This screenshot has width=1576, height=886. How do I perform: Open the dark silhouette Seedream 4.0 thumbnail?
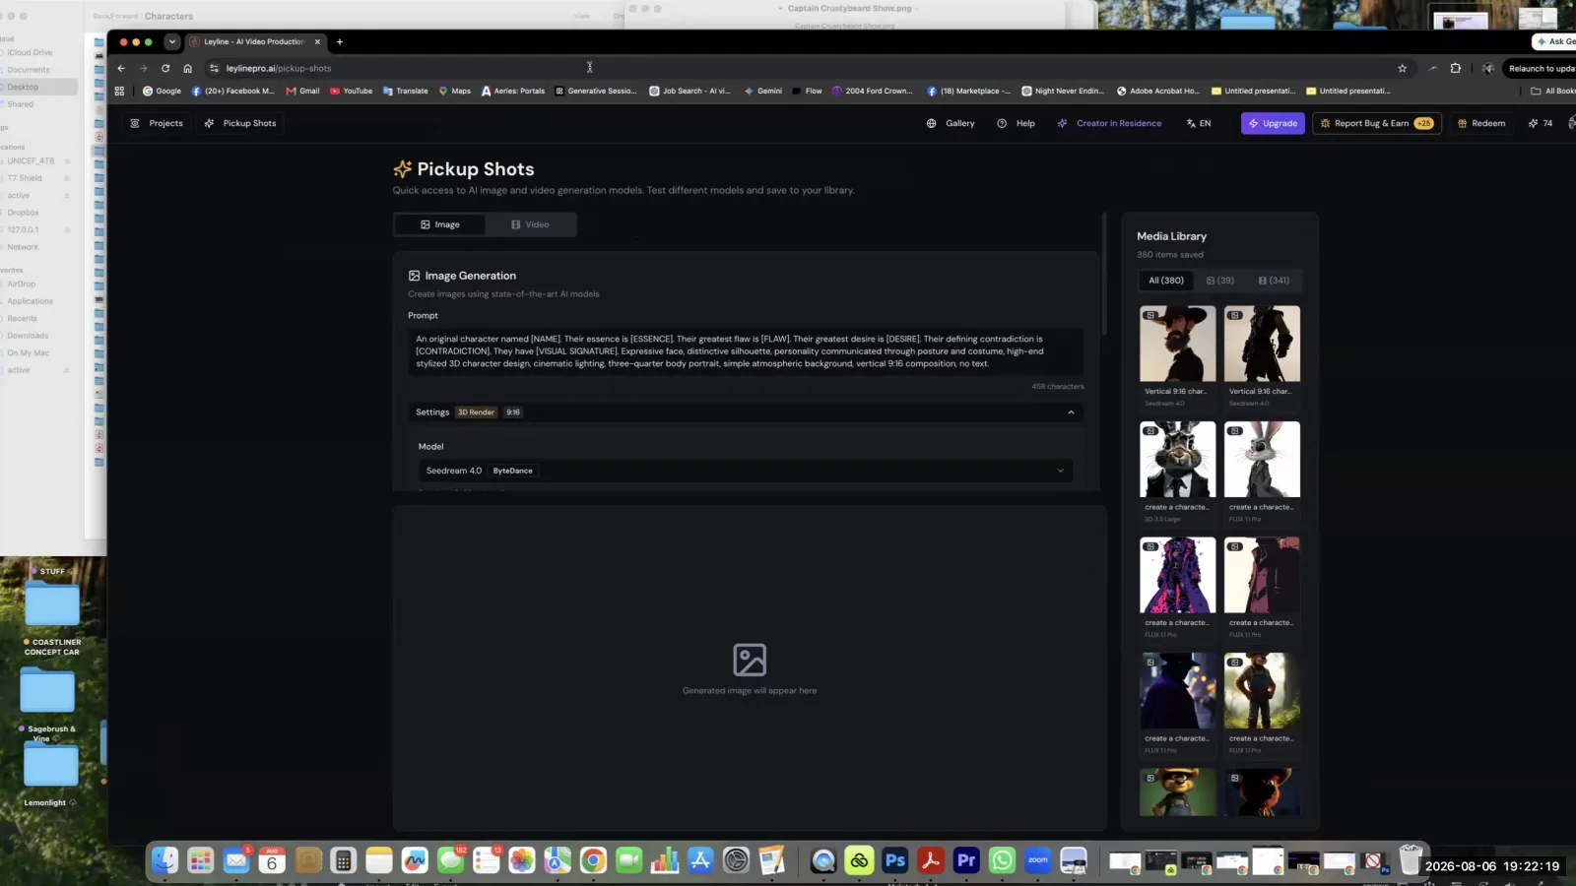(1262, 344)
